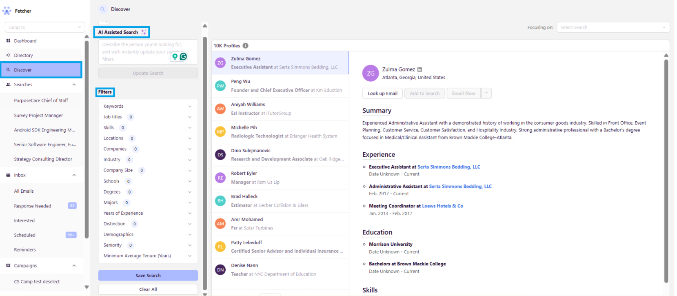Image resolution: width=677 pixels, height=296 pixels.
Task: Click the Searches people icon
Action: 8,85
